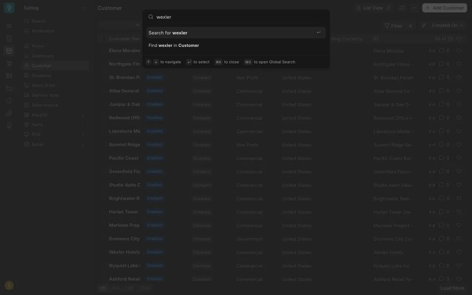
Task: Open the Created On sort dropdown
Action: 448,25
